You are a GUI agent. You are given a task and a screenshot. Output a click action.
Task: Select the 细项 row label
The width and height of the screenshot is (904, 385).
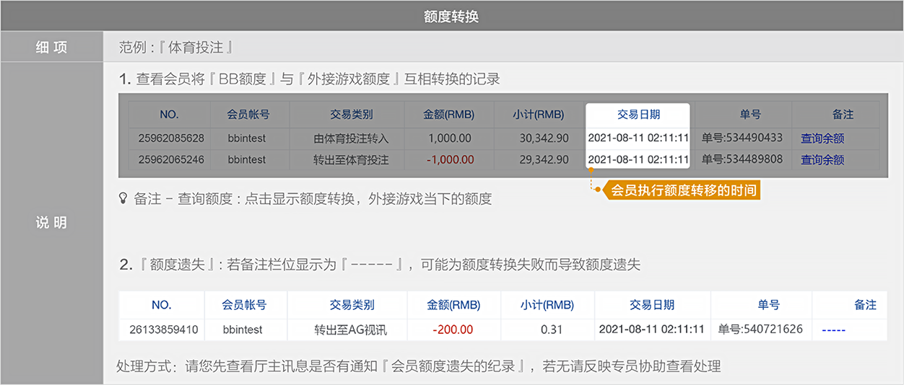pyautogui.click(x=51, y=48)
